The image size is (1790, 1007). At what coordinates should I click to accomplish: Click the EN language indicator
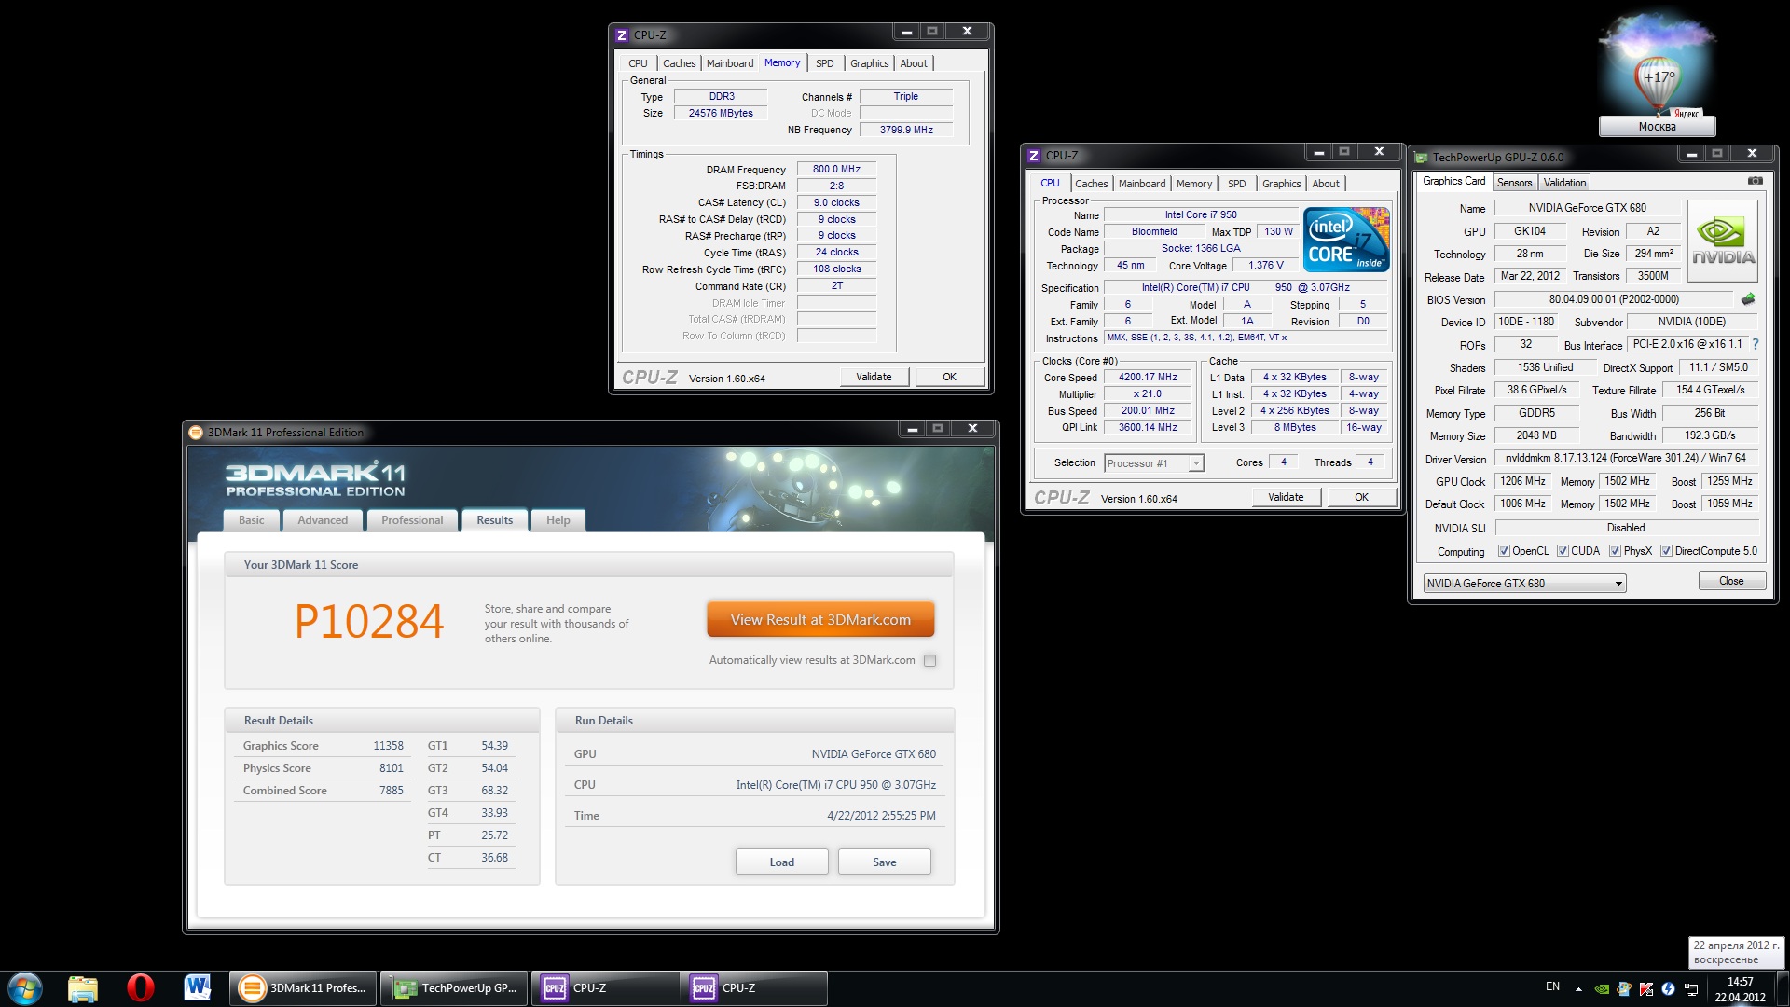[x=1552, y=986]
